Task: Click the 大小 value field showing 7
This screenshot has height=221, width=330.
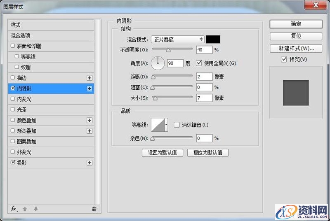Action: (x=204, y=98)
